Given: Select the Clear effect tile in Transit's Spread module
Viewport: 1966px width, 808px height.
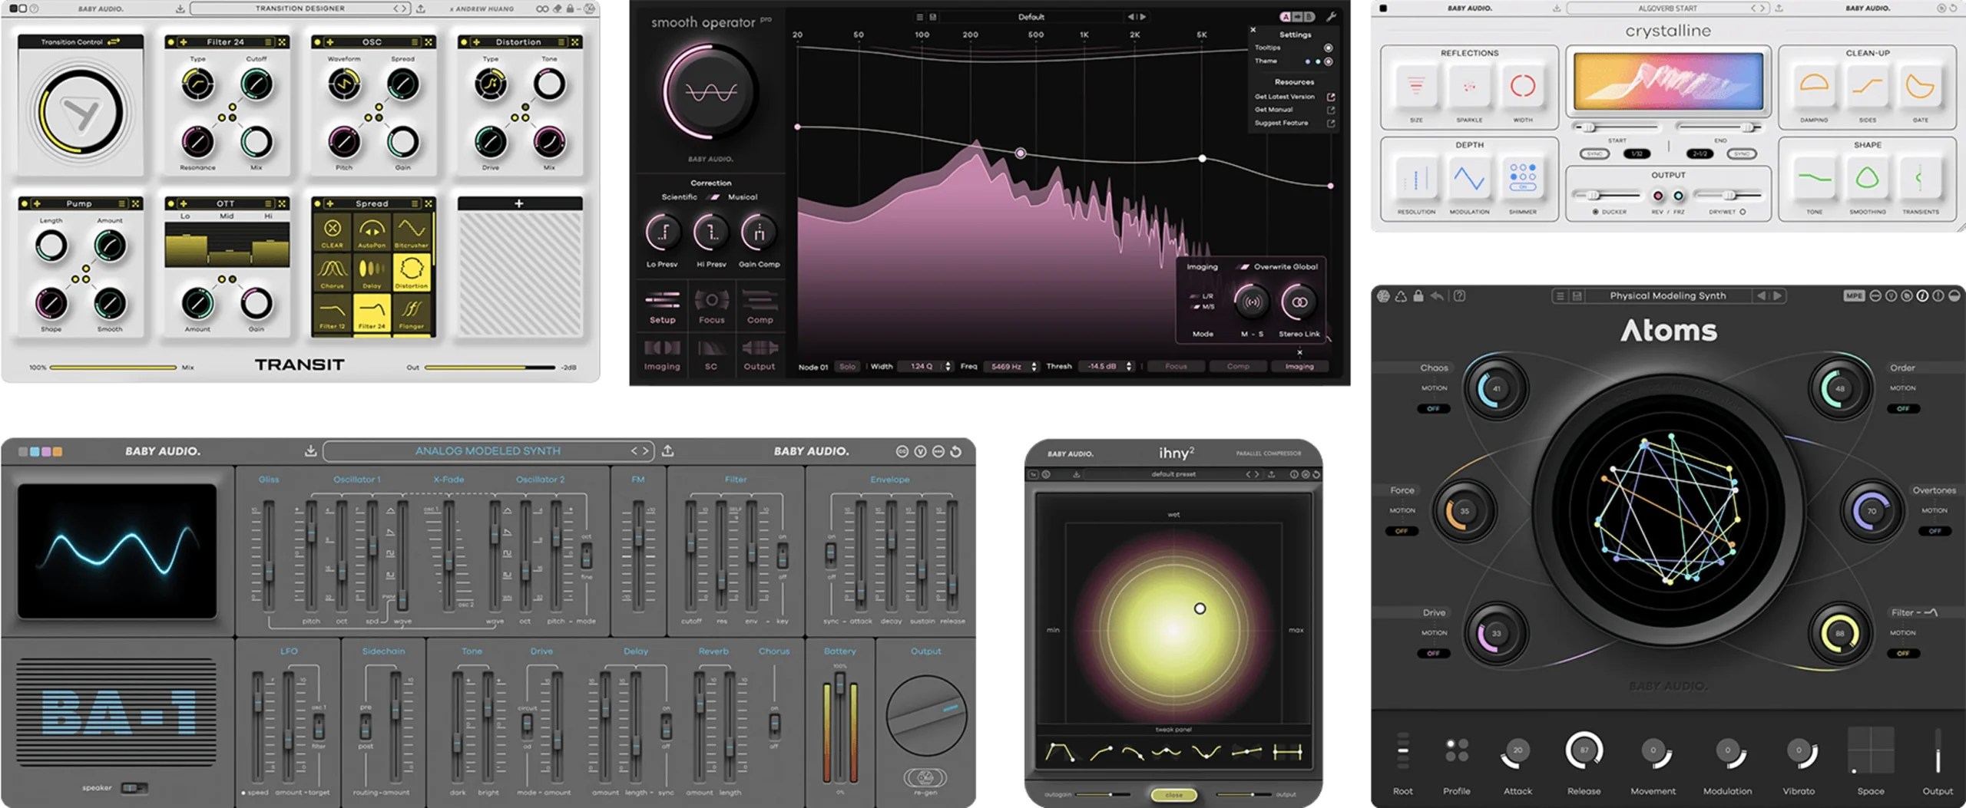Looking at the screenshot, I should tap(333, 231).
